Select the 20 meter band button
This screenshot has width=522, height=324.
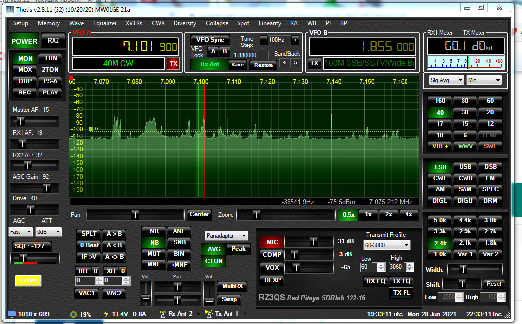(x=490, y=112)
